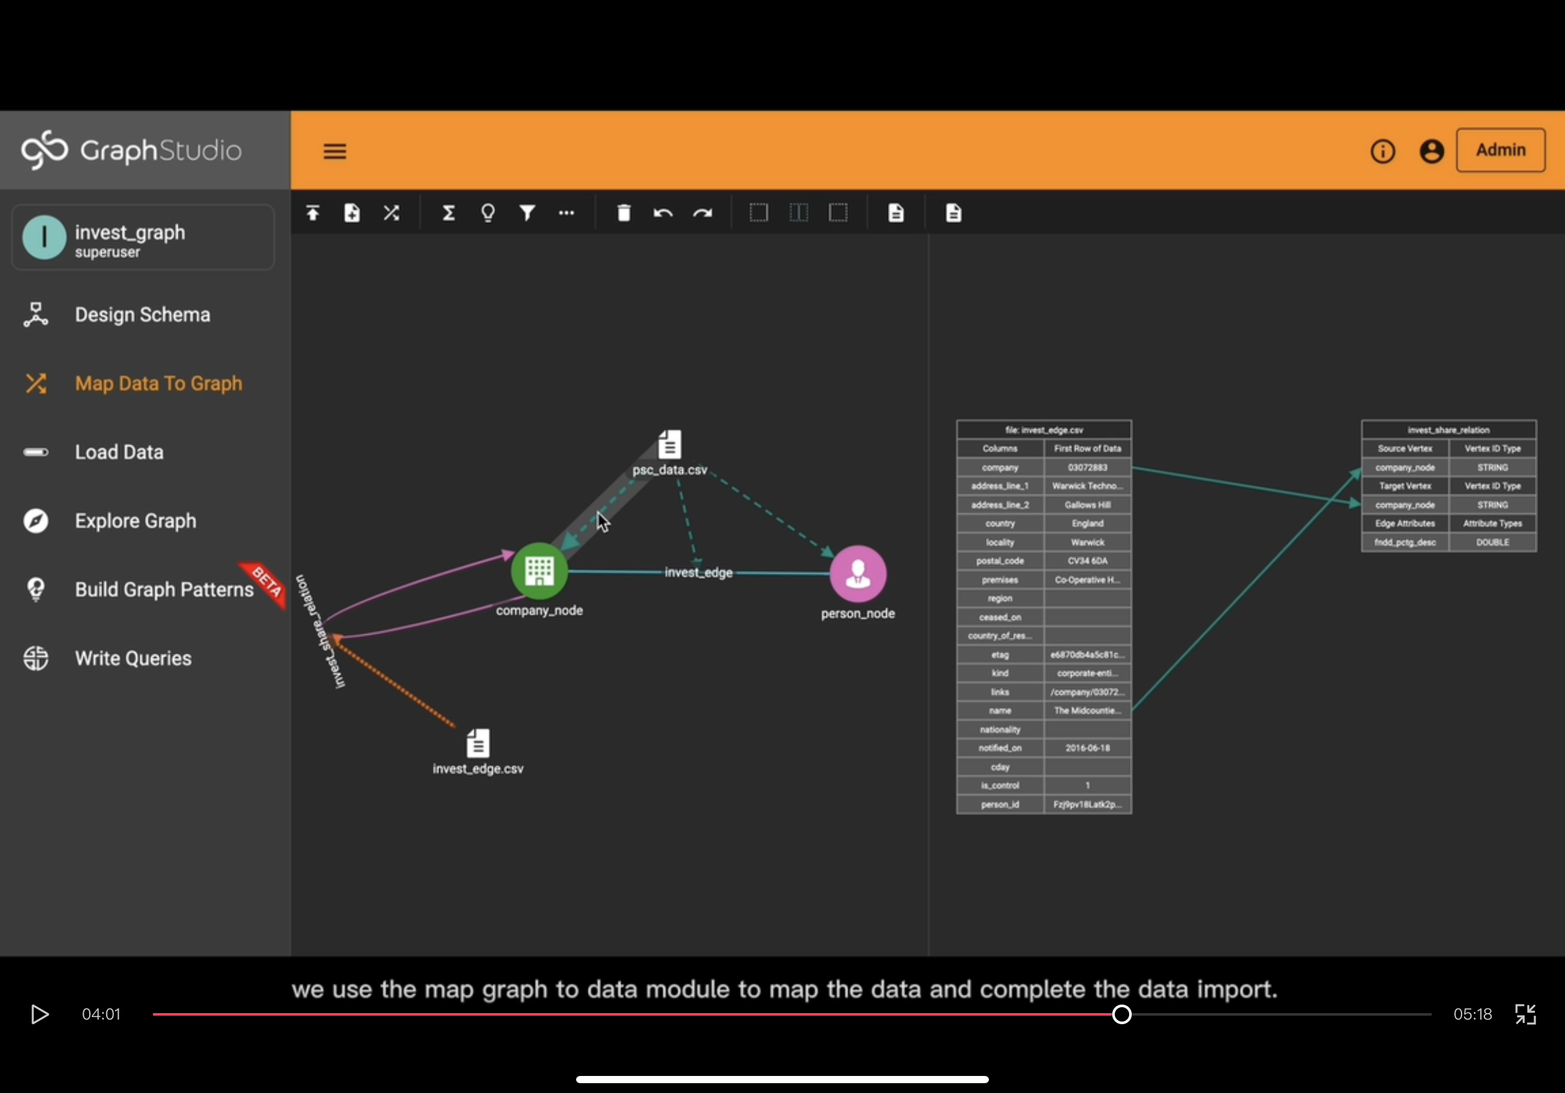Toggle the hamburger sidebar menu
The image size is (1565, 1093).
(334, 151)
